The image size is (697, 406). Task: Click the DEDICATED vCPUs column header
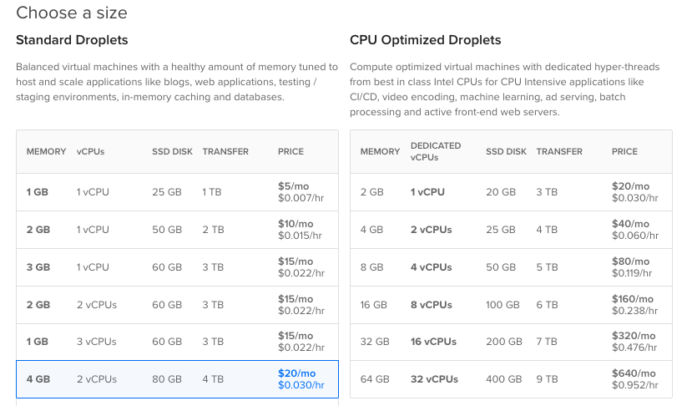tap(435, 151)
